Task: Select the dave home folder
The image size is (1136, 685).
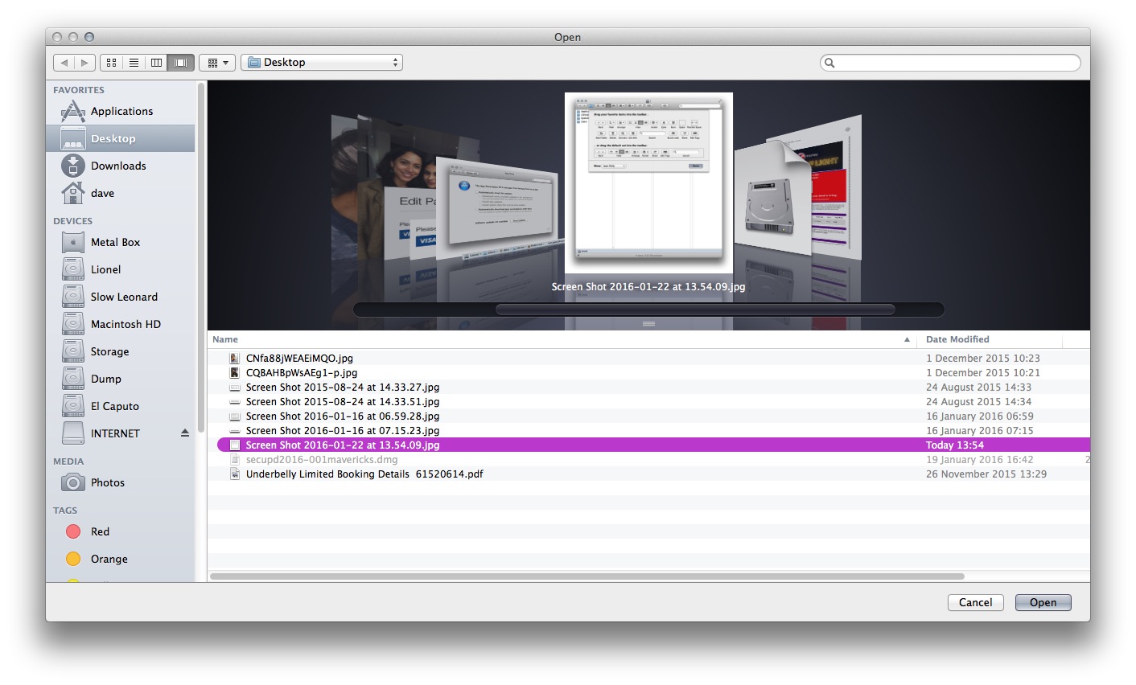Action: tap(102, 193)
